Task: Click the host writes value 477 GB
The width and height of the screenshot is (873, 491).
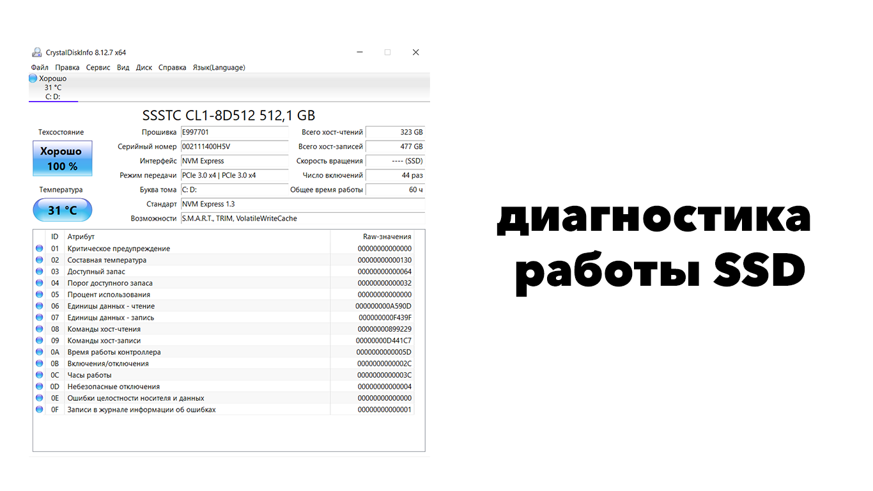Action: coord(395,146)
